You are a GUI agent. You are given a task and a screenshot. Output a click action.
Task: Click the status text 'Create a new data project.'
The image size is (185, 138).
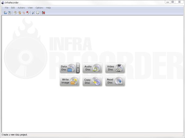pyautogui.click(x=14, y=135)
